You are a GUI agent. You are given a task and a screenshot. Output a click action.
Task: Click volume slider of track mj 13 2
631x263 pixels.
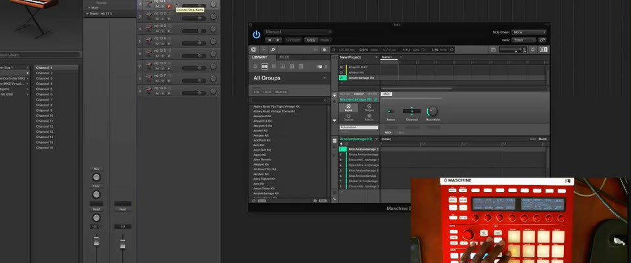click(x=193, y=18)
